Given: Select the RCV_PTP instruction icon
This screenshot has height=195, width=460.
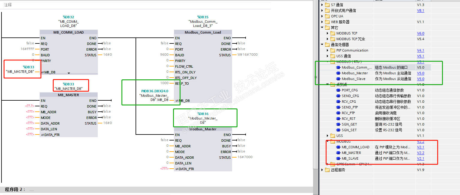Looking at the screenshot, I should (x=338, y=113).
